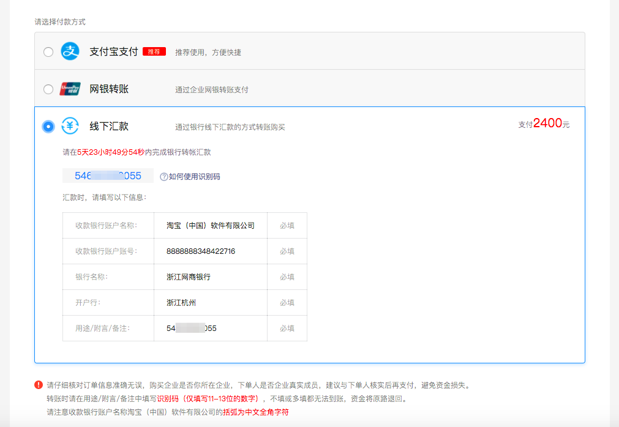619x427 pixels.
Task: Click the 网银转账 option title
Action: [x=109, y=89]
